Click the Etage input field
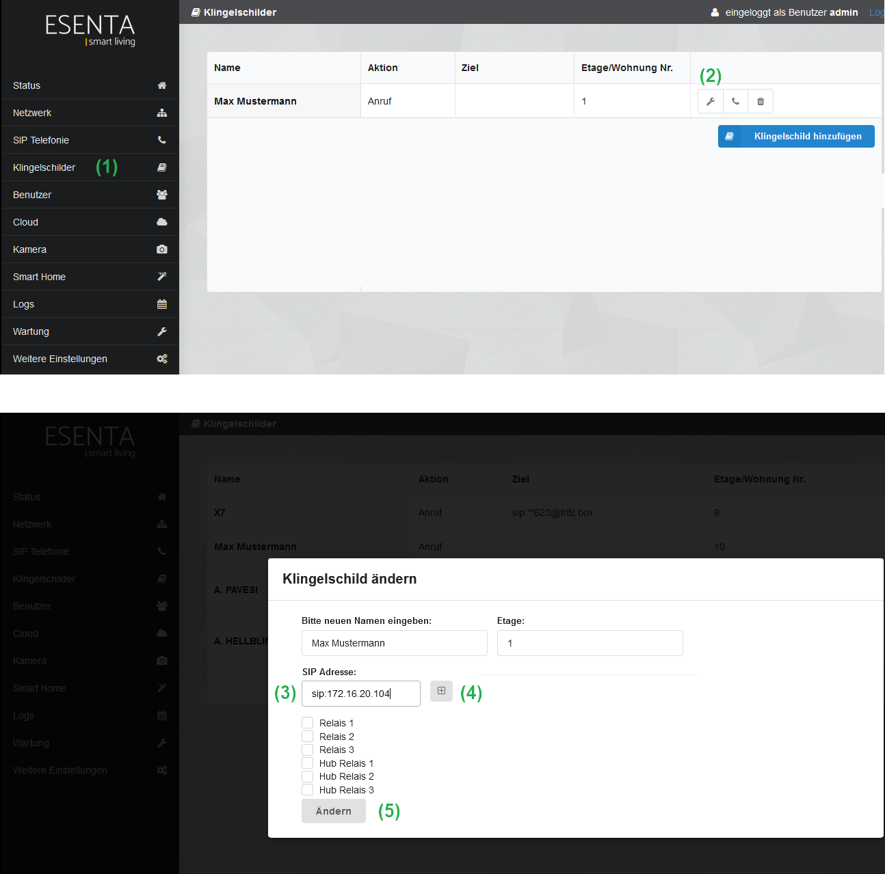885x874 pixels. click(x=590, y=643)
